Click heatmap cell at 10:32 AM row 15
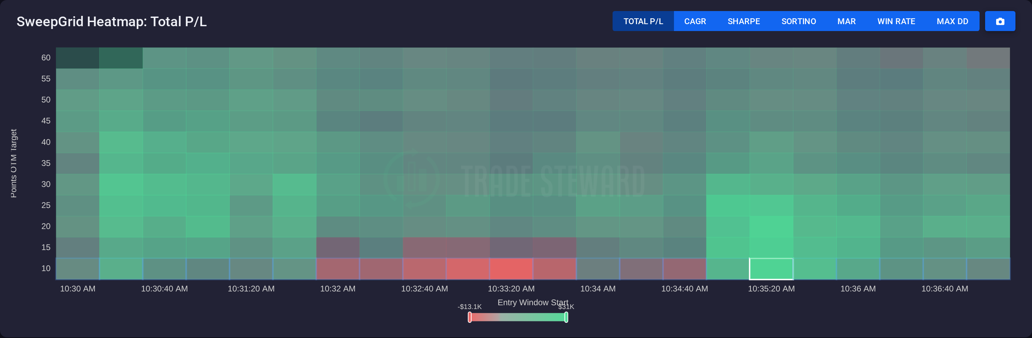This screenshot has width=1032, height=338. pyautogui.click(x=338, y=248)
